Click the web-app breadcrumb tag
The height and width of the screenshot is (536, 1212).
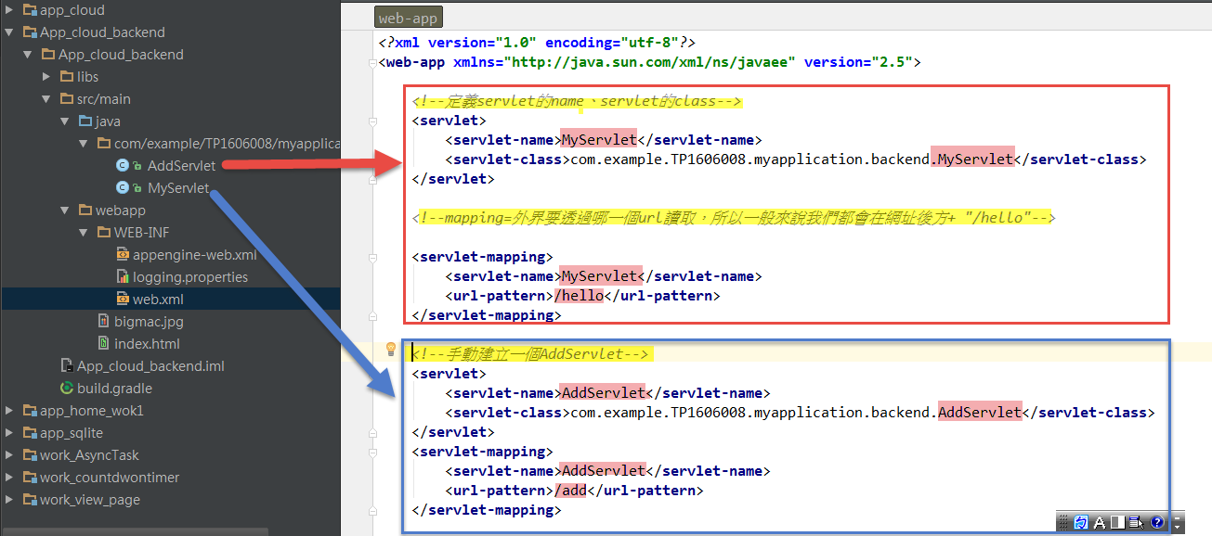[409, 19]
